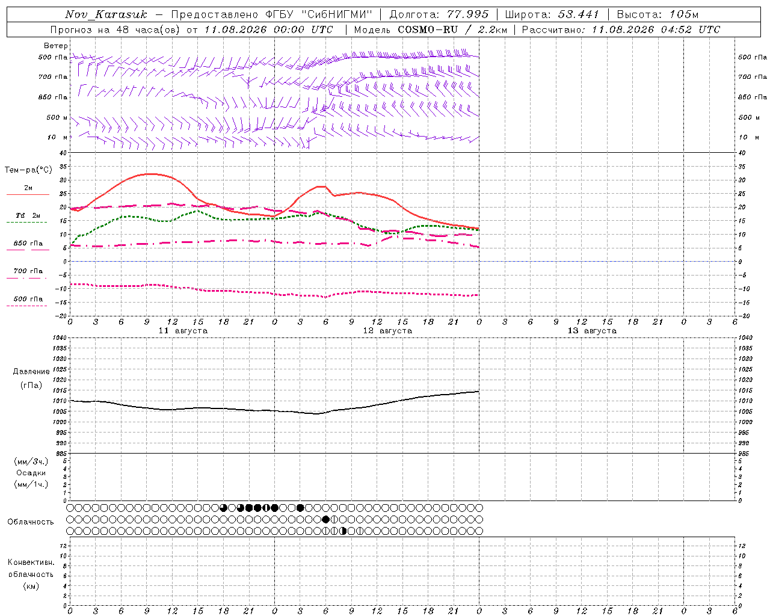770x616 pixels.
Task: Click the 13 августа date label under temperature chart
Action: [592, 331]
